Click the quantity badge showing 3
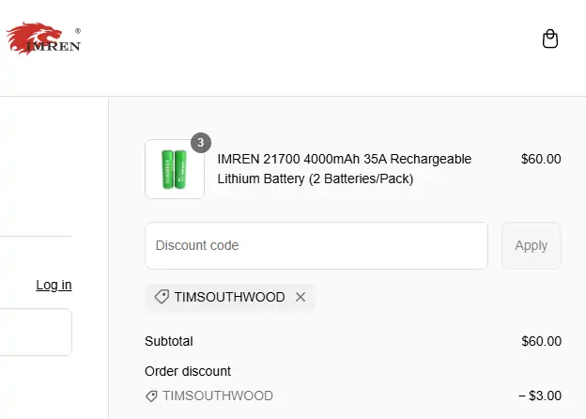Image resolution: width=586 pixels, height=419 pixels. (201, 143)
